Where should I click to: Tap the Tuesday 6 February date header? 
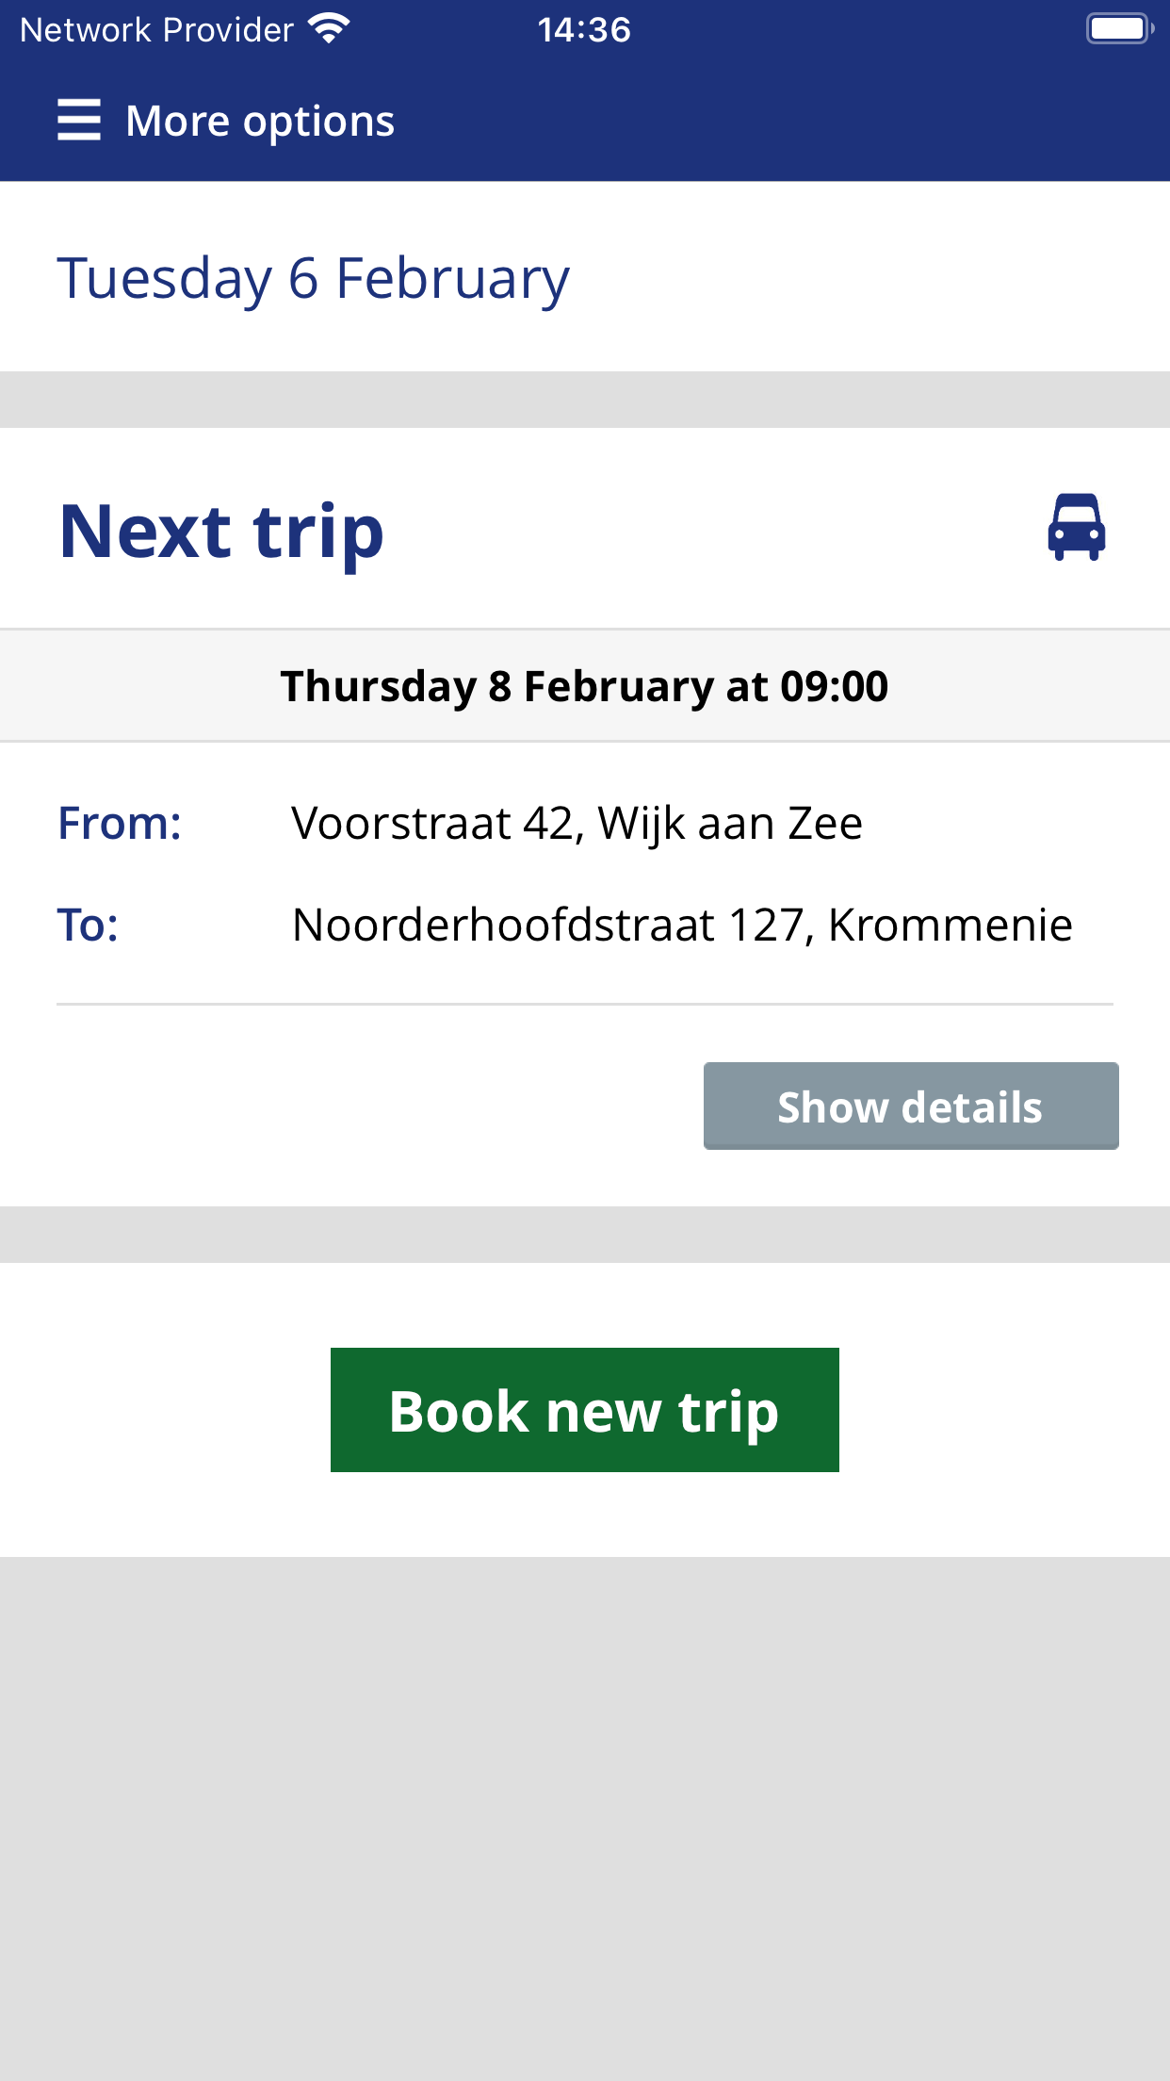click(x=314, y=279)
